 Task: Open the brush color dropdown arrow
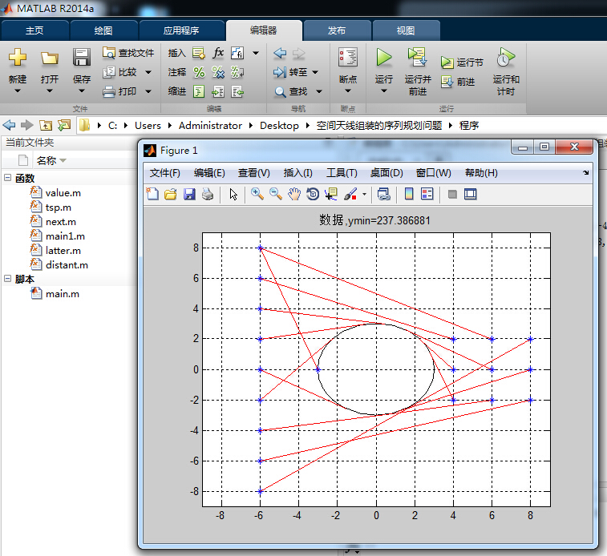364,194
